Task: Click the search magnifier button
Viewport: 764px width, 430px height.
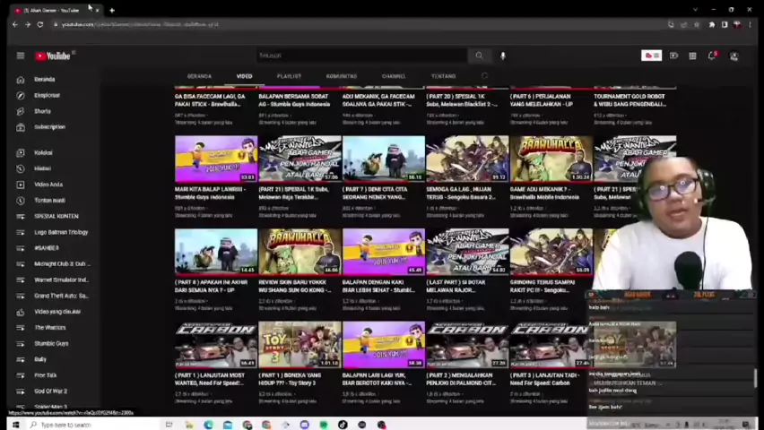Action: [479, 56]
